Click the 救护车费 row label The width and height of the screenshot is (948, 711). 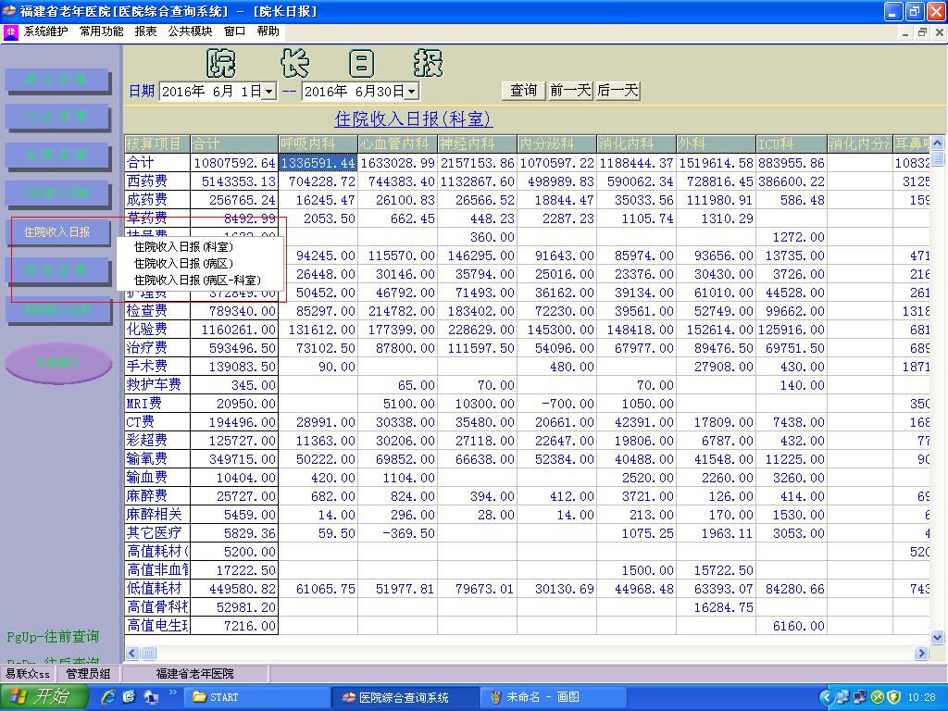coord(157,384)
